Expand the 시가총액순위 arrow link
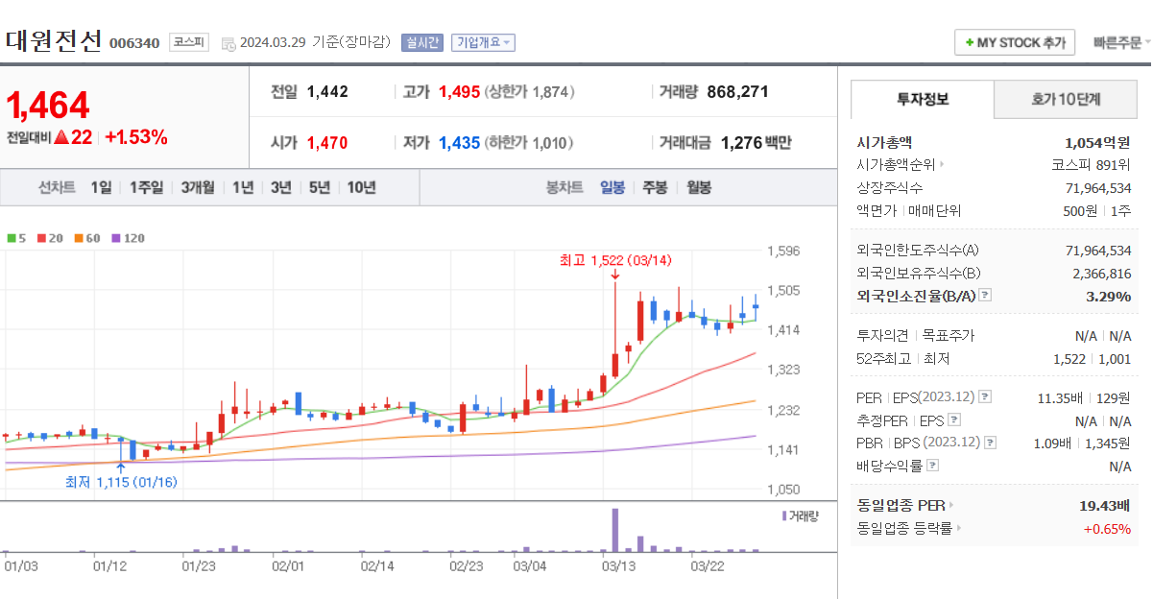The image size is (1153, 599). coord(942,164)
